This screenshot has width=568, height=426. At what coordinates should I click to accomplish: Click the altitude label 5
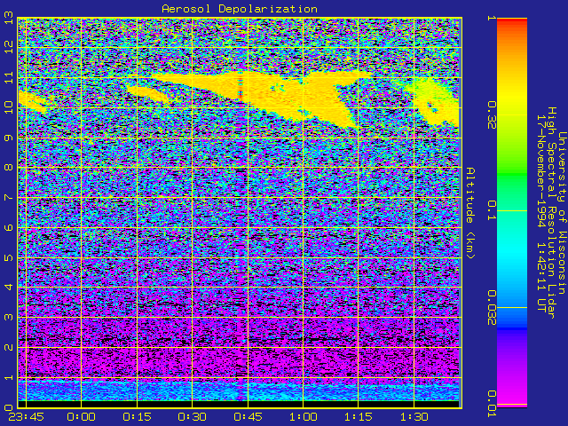tap(9, 257)
